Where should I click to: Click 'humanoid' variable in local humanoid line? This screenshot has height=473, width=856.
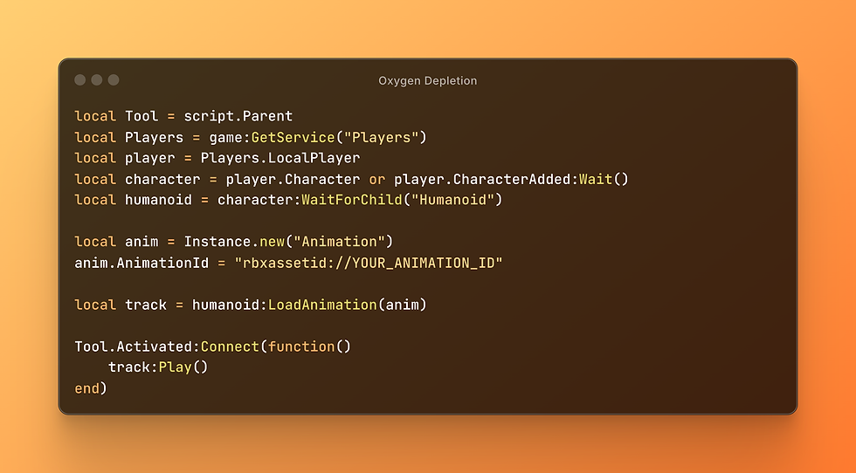(x=158, y=200)
